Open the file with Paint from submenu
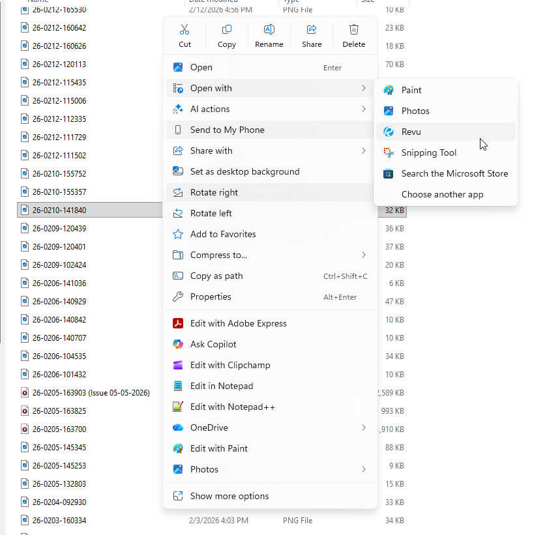 446,90
